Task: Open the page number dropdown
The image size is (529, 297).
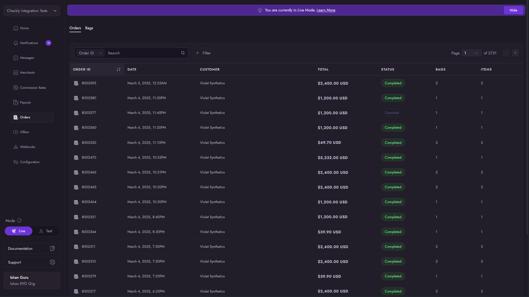Action: point(471,53)
